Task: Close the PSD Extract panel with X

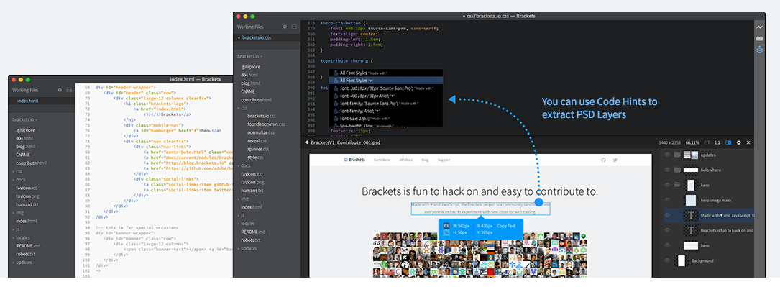Action: pyautogui.click(x=748, y=142)
